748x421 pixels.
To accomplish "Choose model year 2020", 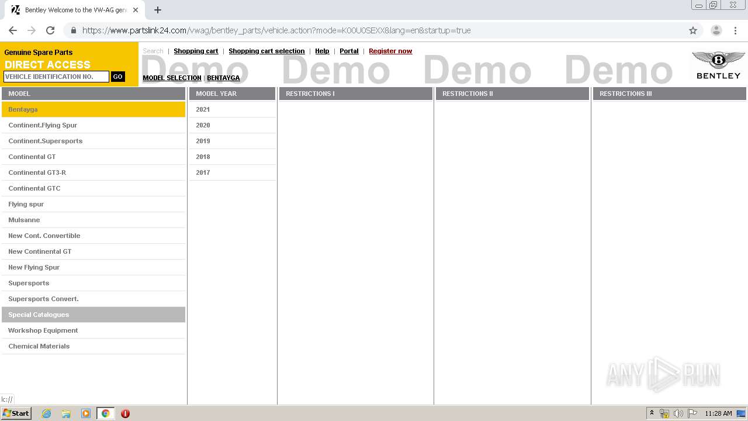I will (232, 125).
